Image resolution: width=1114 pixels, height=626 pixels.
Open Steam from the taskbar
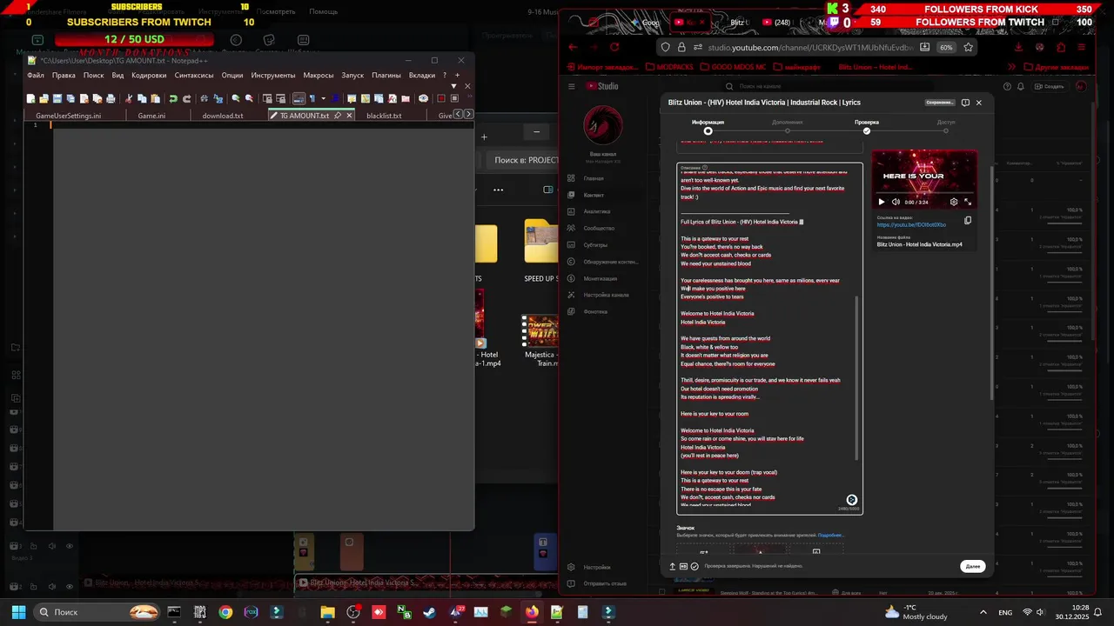click(429, 612)
